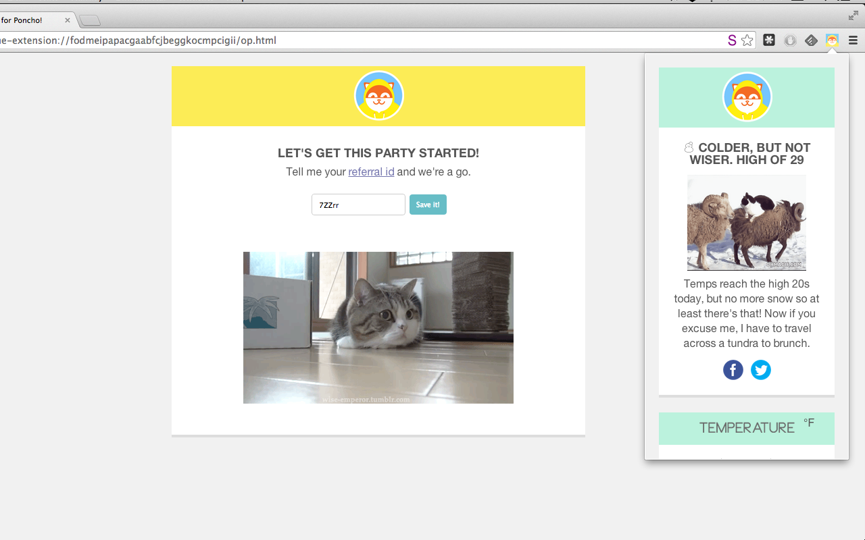Click the Poncho cat logo in yellow header
Image resolution: width=865 pixels, height=540 pixels.
coord(378,96)
